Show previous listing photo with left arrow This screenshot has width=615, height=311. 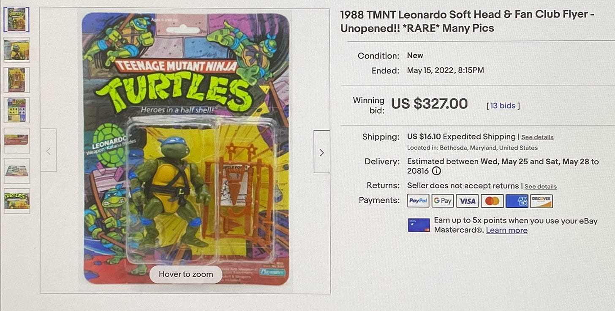pos(48,150)
